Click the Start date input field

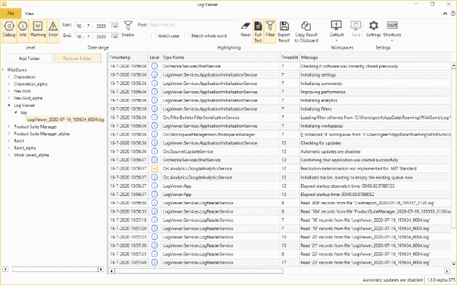93,26
